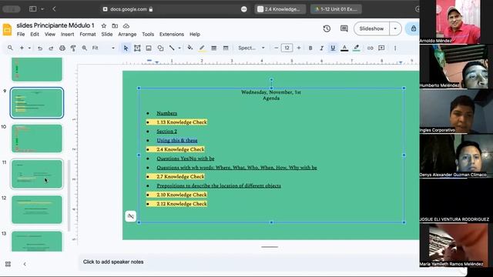The height and width of the screenshot is (277, 493).
Task: Open the text color picker
Action: coord(344,48)
